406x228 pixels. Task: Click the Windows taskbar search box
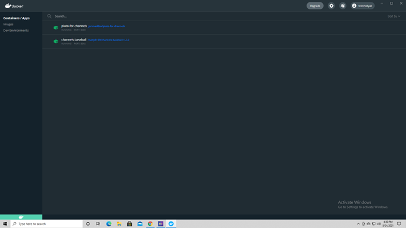[x=46, y=224]
